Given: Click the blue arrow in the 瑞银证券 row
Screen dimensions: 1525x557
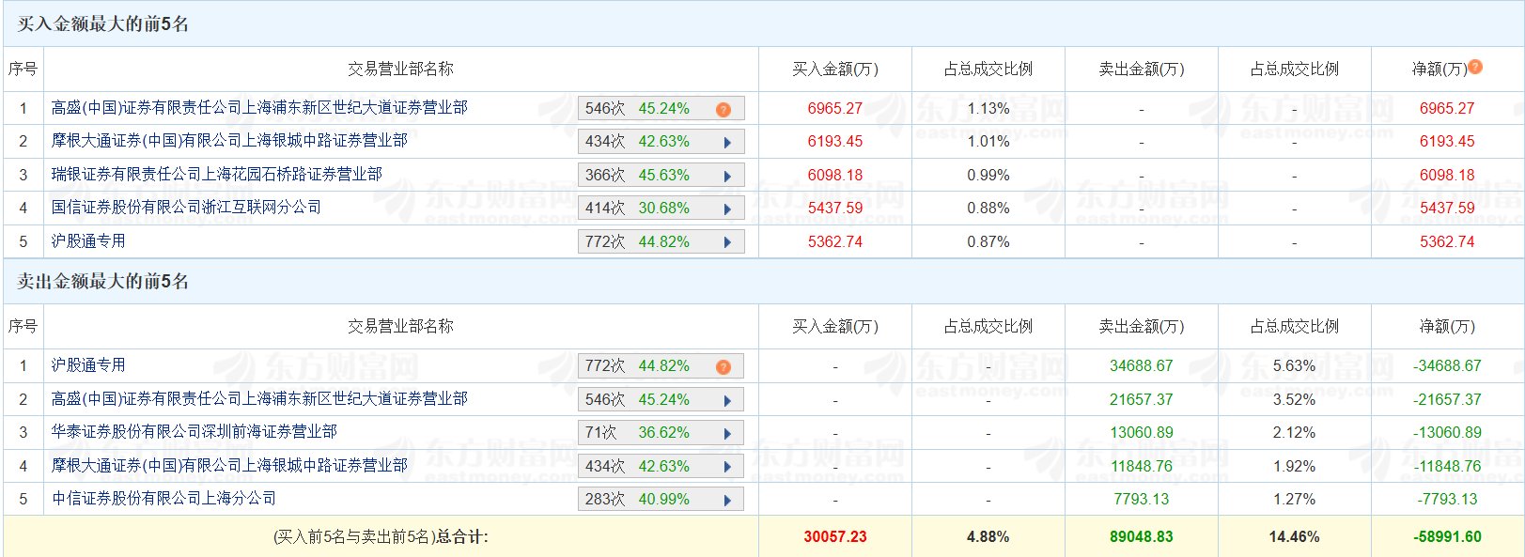Looking at the screenshot, I should (727, 176).
